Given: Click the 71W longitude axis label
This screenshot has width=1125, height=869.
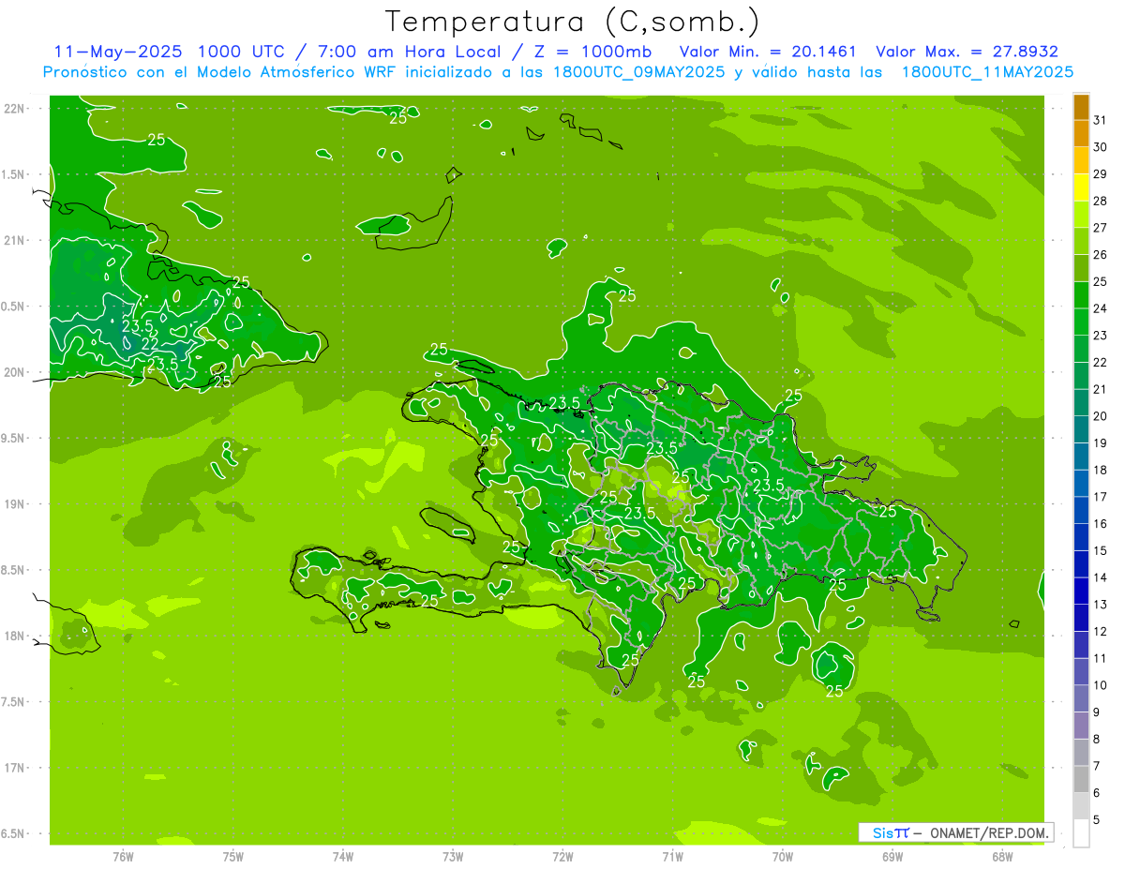Looking at the screenshot, I should 672,857.
